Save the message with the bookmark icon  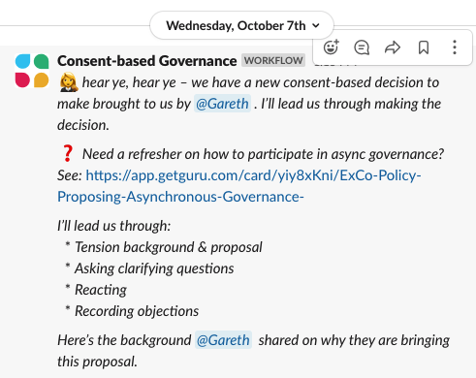click(424, 47)
